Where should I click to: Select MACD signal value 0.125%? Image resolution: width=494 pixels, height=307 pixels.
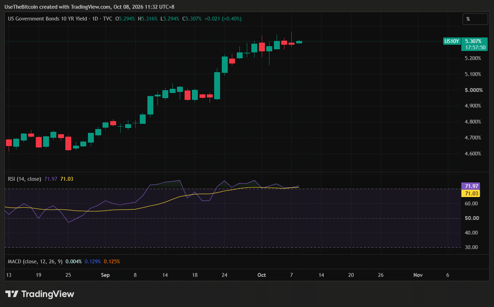(x=112, y=262)
